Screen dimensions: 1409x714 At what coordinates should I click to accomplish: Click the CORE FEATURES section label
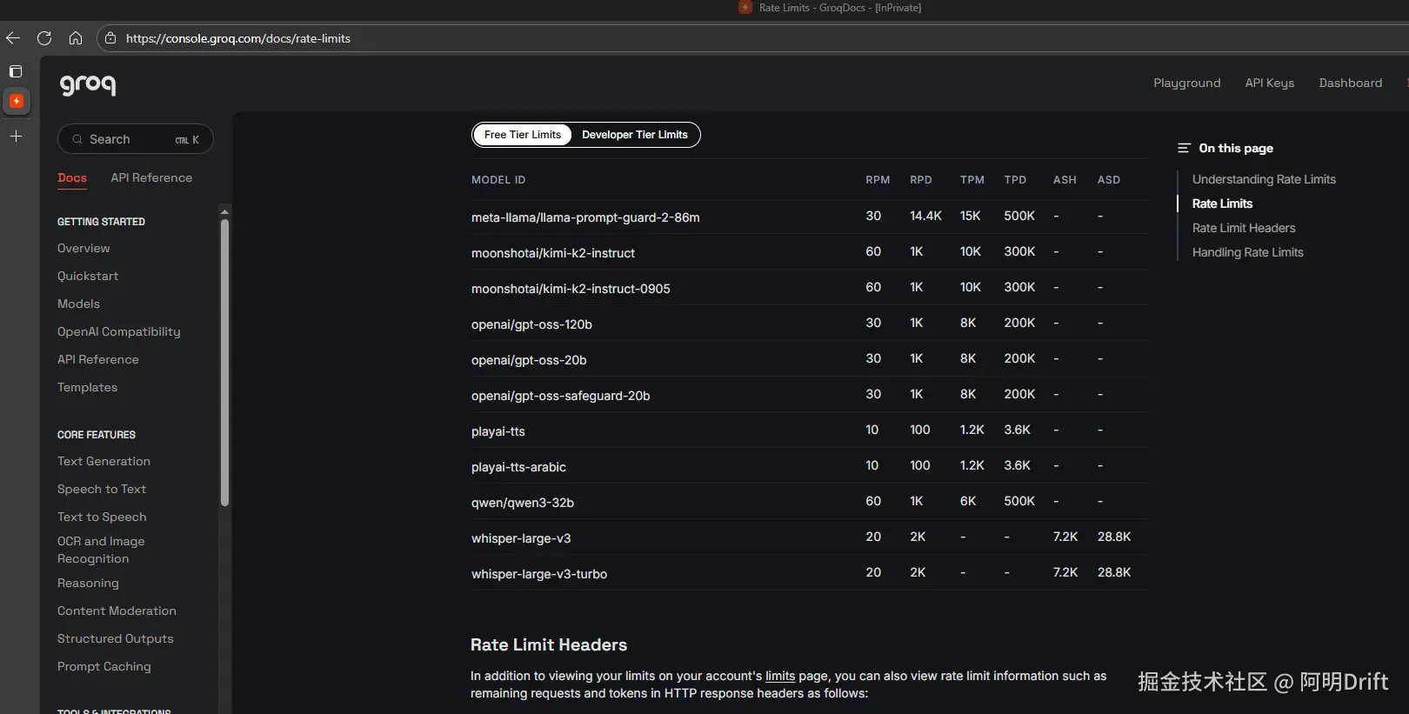[x=97, y=435]
